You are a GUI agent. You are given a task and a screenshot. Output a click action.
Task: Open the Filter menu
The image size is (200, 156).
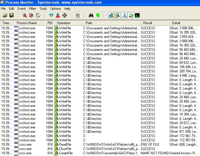tap(33, 9)
